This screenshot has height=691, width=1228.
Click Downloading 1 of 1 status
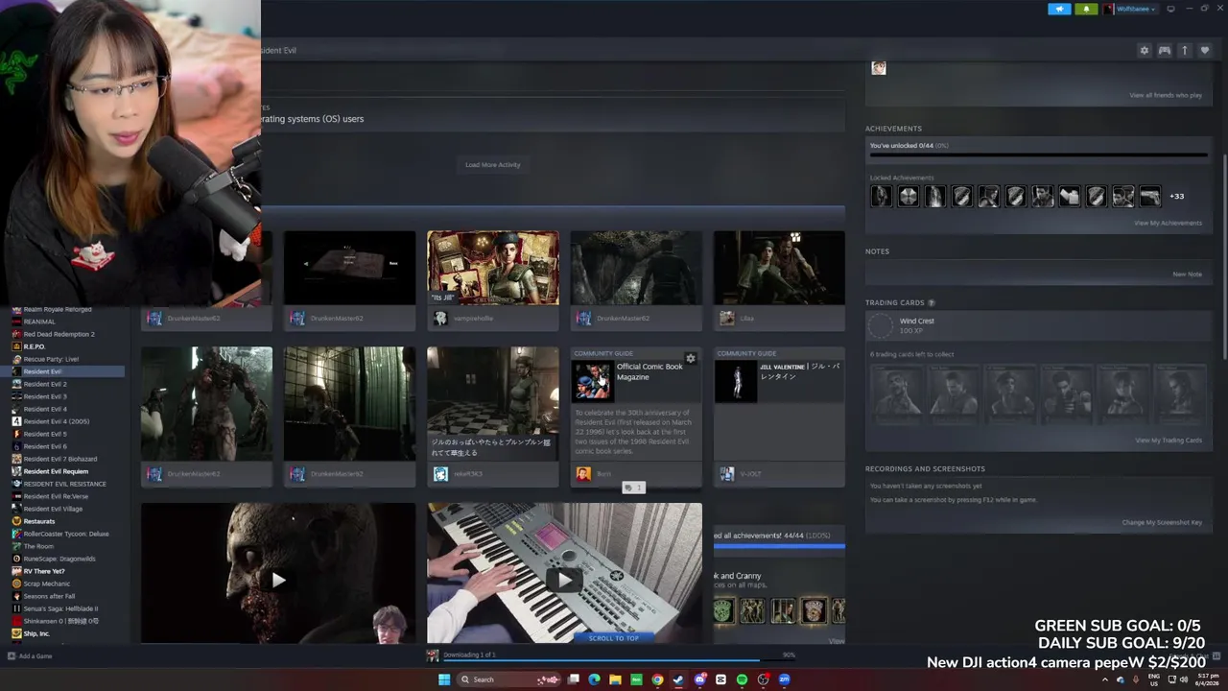pyautogui.click(x=469, y=655)
